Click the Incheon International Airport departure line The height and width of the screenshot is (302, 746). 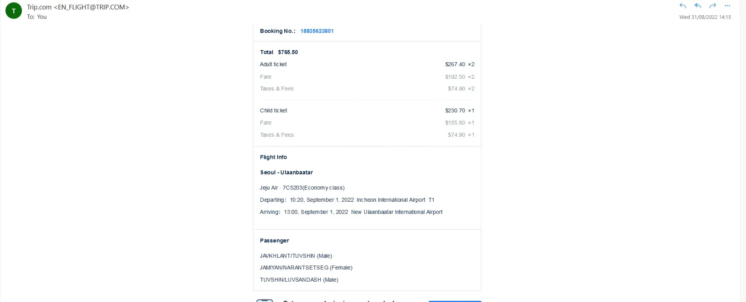[x=390, y=200]
